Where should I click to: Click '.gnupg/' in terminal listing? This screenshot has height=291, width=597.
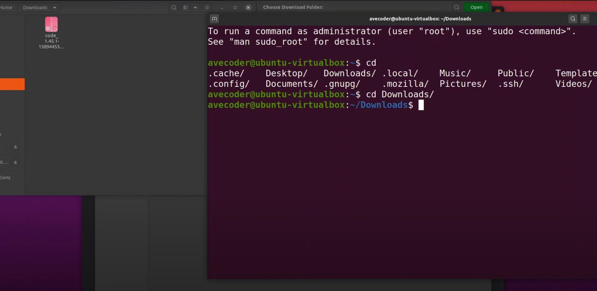[342, 84]
